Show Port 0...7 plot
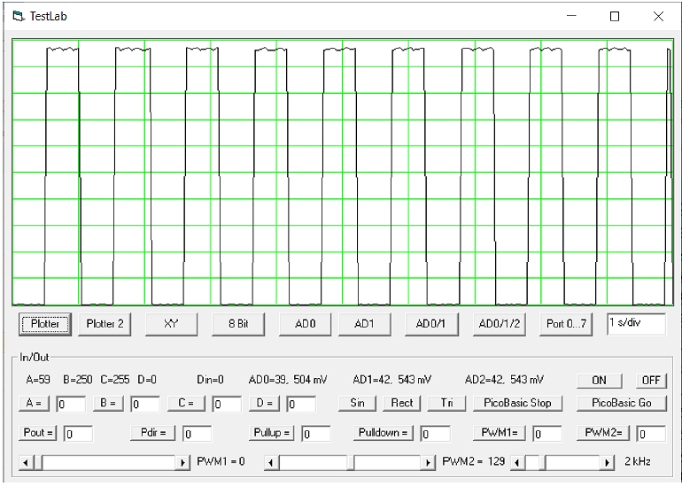Viewport: 682px width, 486px height. click(567, 324)
